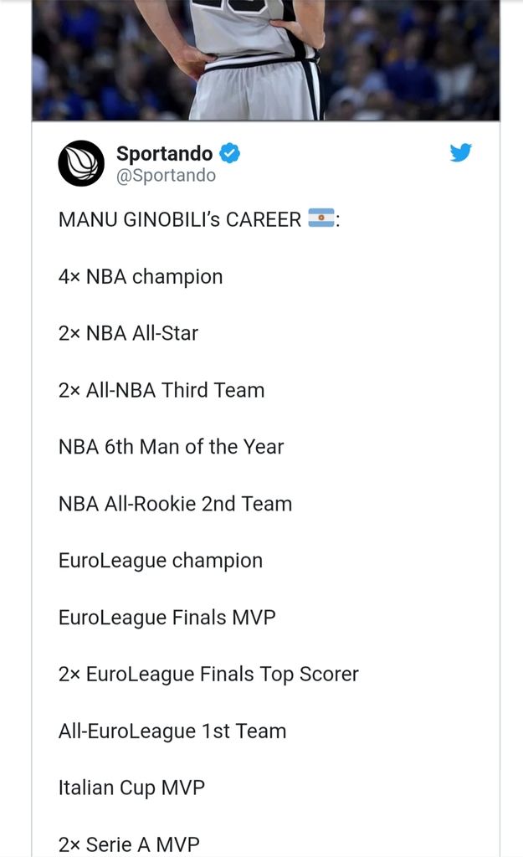The width and height of the screenshot is (523, 857).
Task: Click '2× EuroLeague Finals Top Scorer' text
Action: click(208, 675)
